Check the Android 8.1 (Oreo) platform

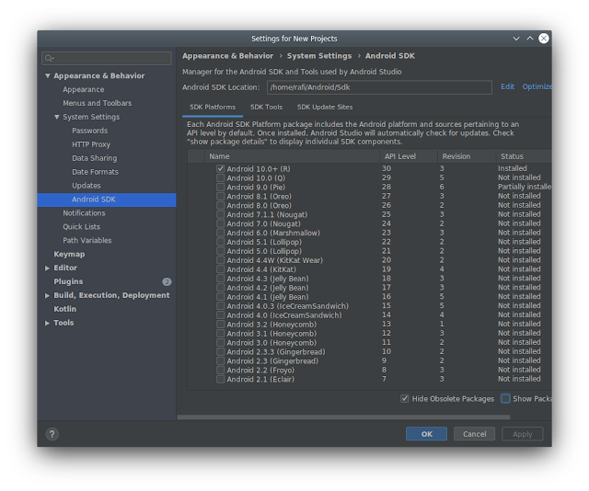coord(221,197)
